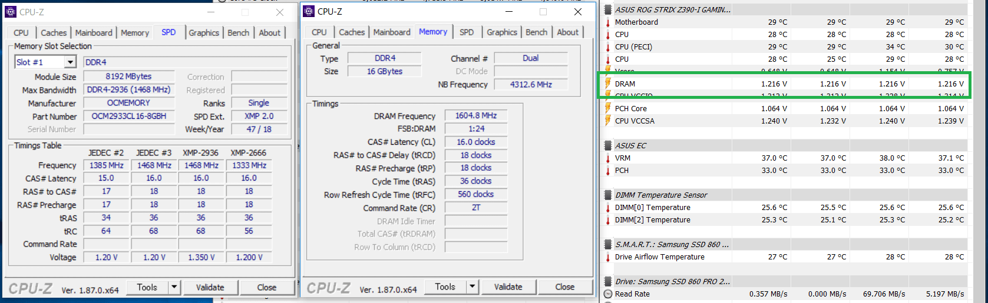Click the Motherboard thermometer icon

point(608,22)
